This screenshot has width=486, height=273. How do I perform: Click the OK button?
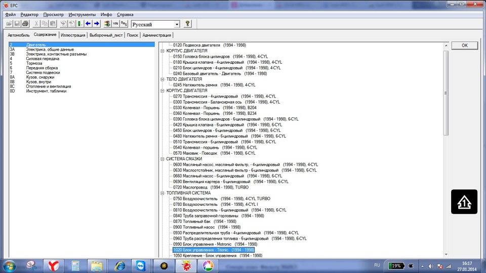click(x=465, y=45)
